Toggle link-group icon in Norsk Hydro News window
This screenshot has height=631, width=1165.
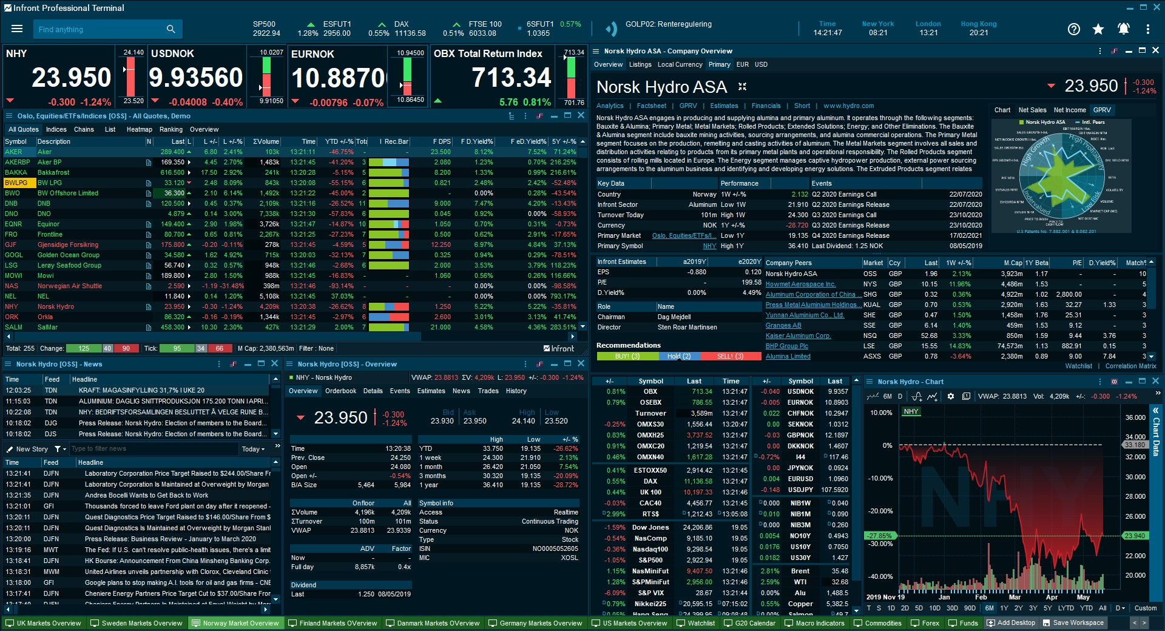pyautogui.click(x=233, y=364)
